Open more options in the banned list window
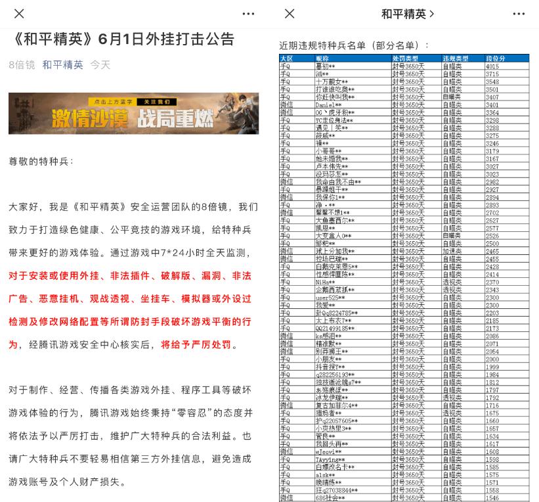The width and height of the screenshot is (539, 502). pyautogui.click(x=519, y=14)
